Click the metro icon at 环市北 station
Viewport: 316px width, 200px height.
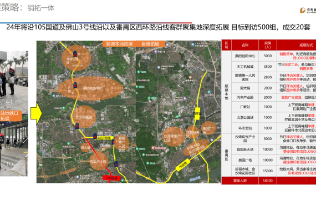(116, 164)
